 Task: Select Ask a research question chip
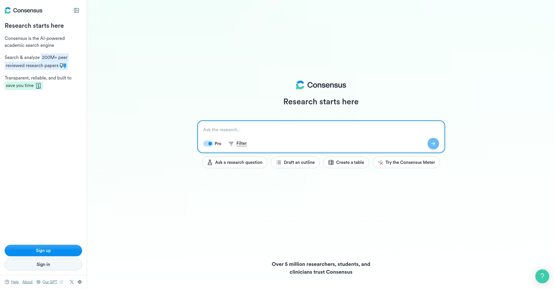click(234, 162)
